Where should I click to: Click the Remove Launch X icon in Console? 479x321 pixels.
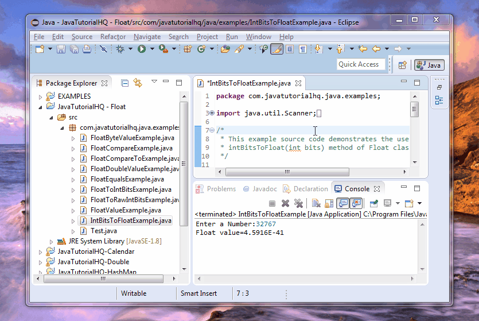coord(285,203)
